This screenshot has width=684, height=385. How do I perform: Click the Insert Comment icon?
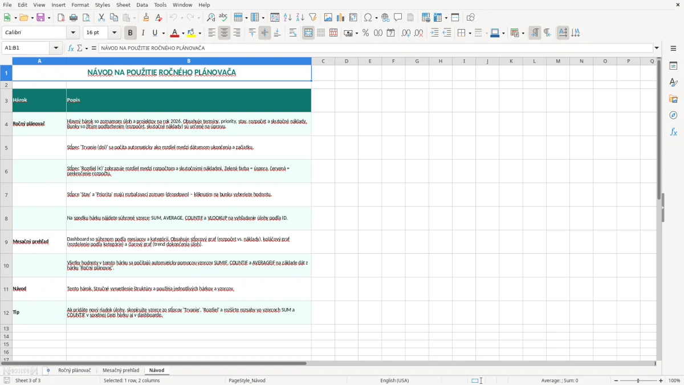click(398, 18)
